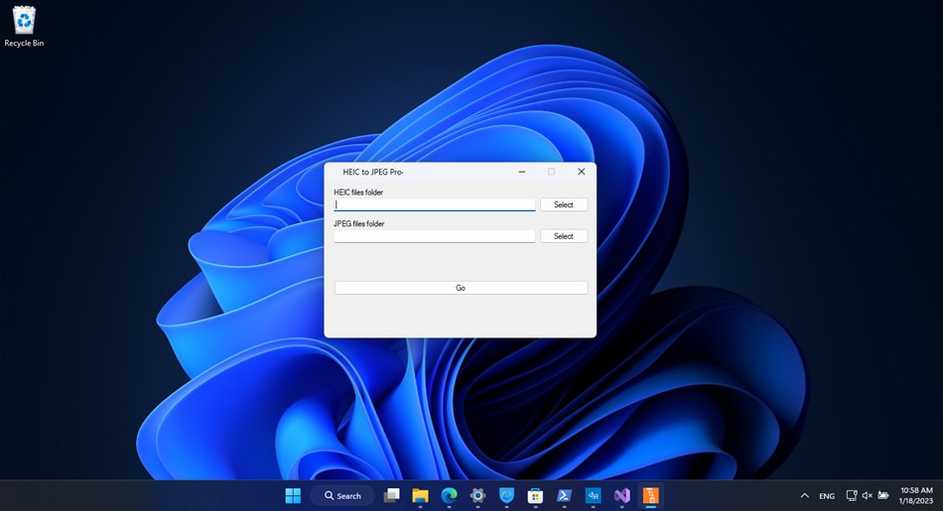Screen dimensions: 943x511
Task: Open the blue shield app in taskbar
Action: pyautogui.click(x=507, y=495)
